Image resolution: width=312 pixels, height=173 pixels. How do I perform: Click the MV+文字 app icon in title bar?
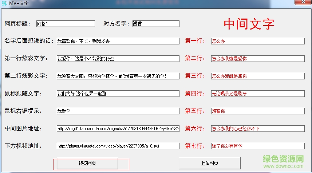click(4, 3)
